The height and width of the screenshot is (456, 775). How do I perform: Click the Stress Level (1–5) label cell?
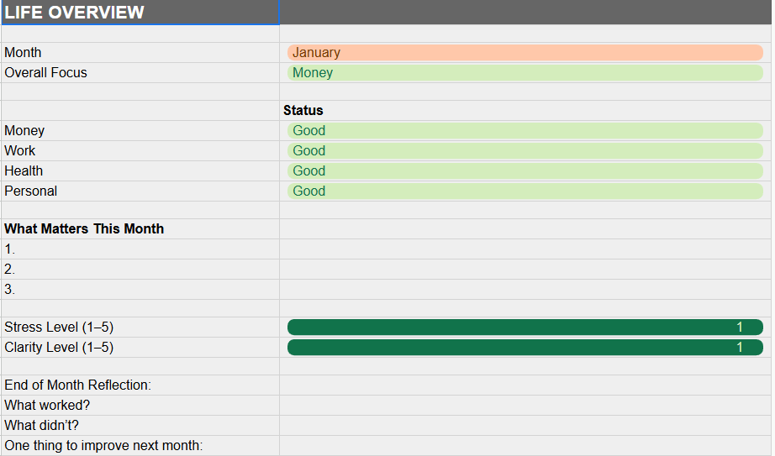click(140, 328)
